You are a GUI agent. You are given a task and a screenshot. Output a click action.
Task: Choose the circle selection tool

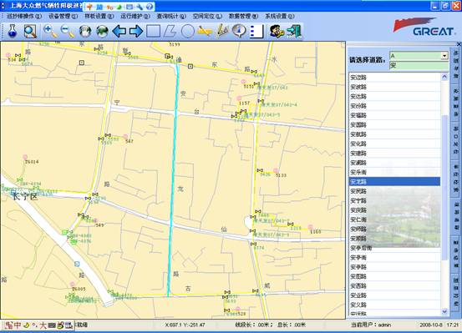click(187, 31)
